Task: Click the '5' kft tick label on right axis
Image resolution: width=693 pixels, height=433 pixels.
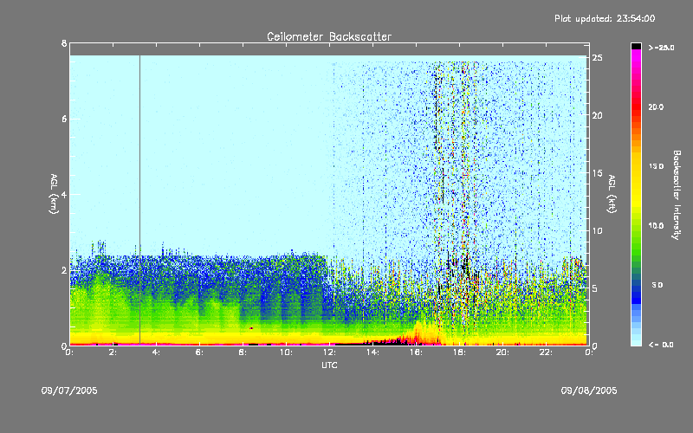Action: [595, 288]
